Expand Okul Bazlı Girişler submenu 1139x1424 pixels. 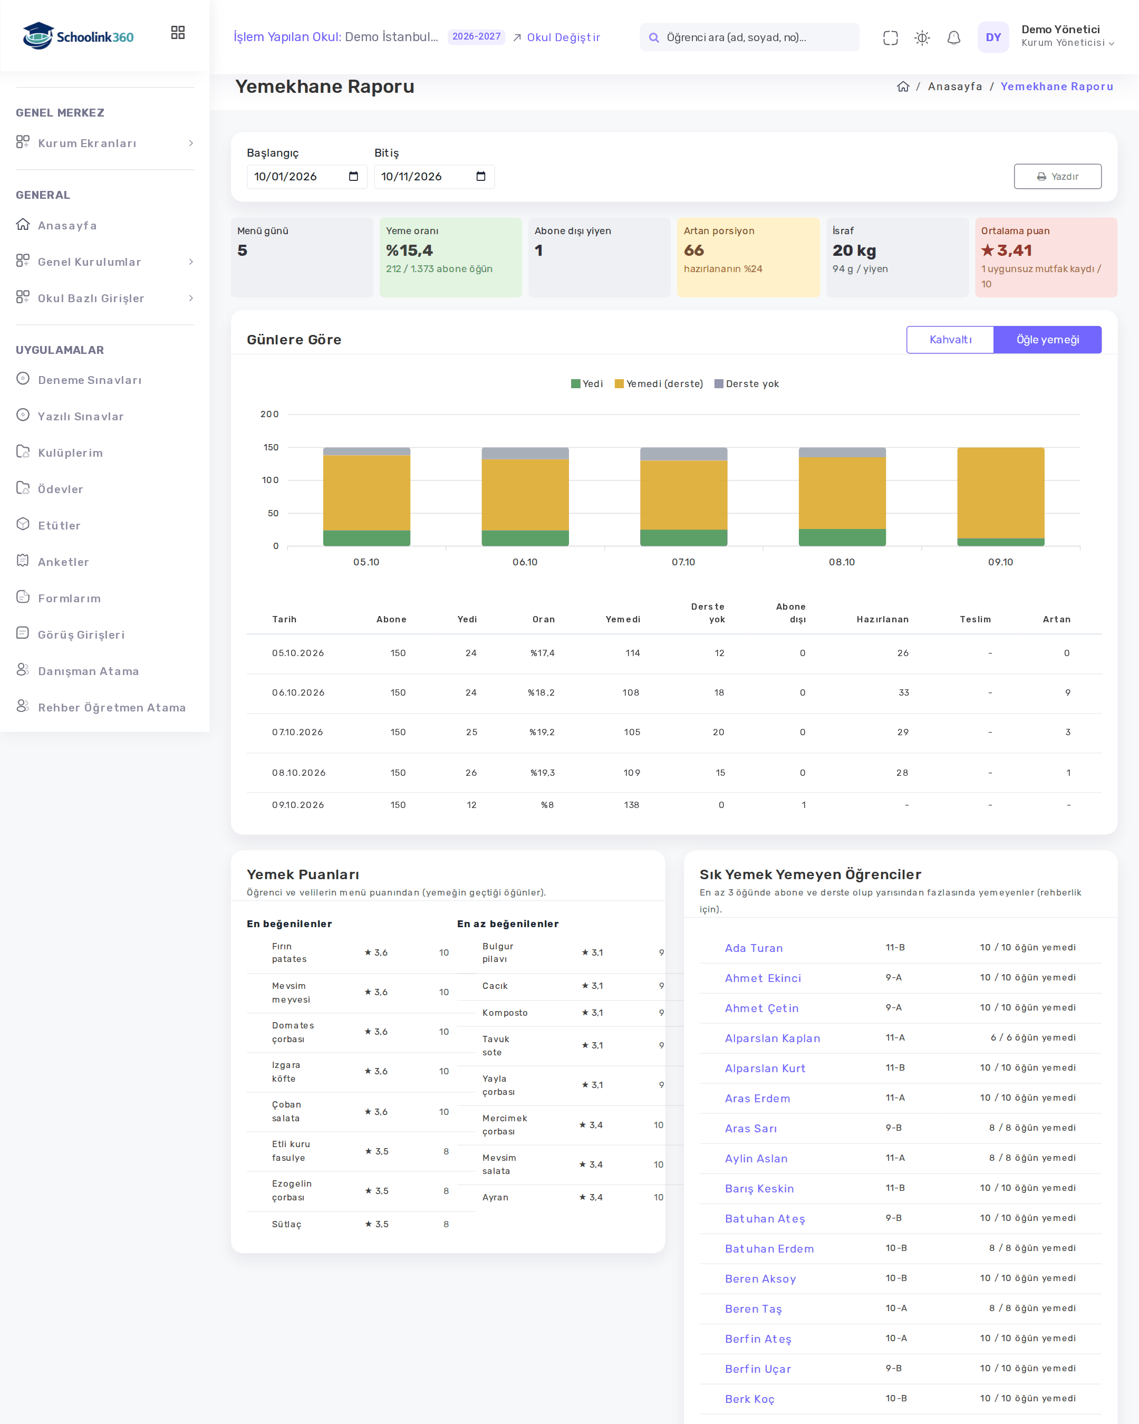105,299
